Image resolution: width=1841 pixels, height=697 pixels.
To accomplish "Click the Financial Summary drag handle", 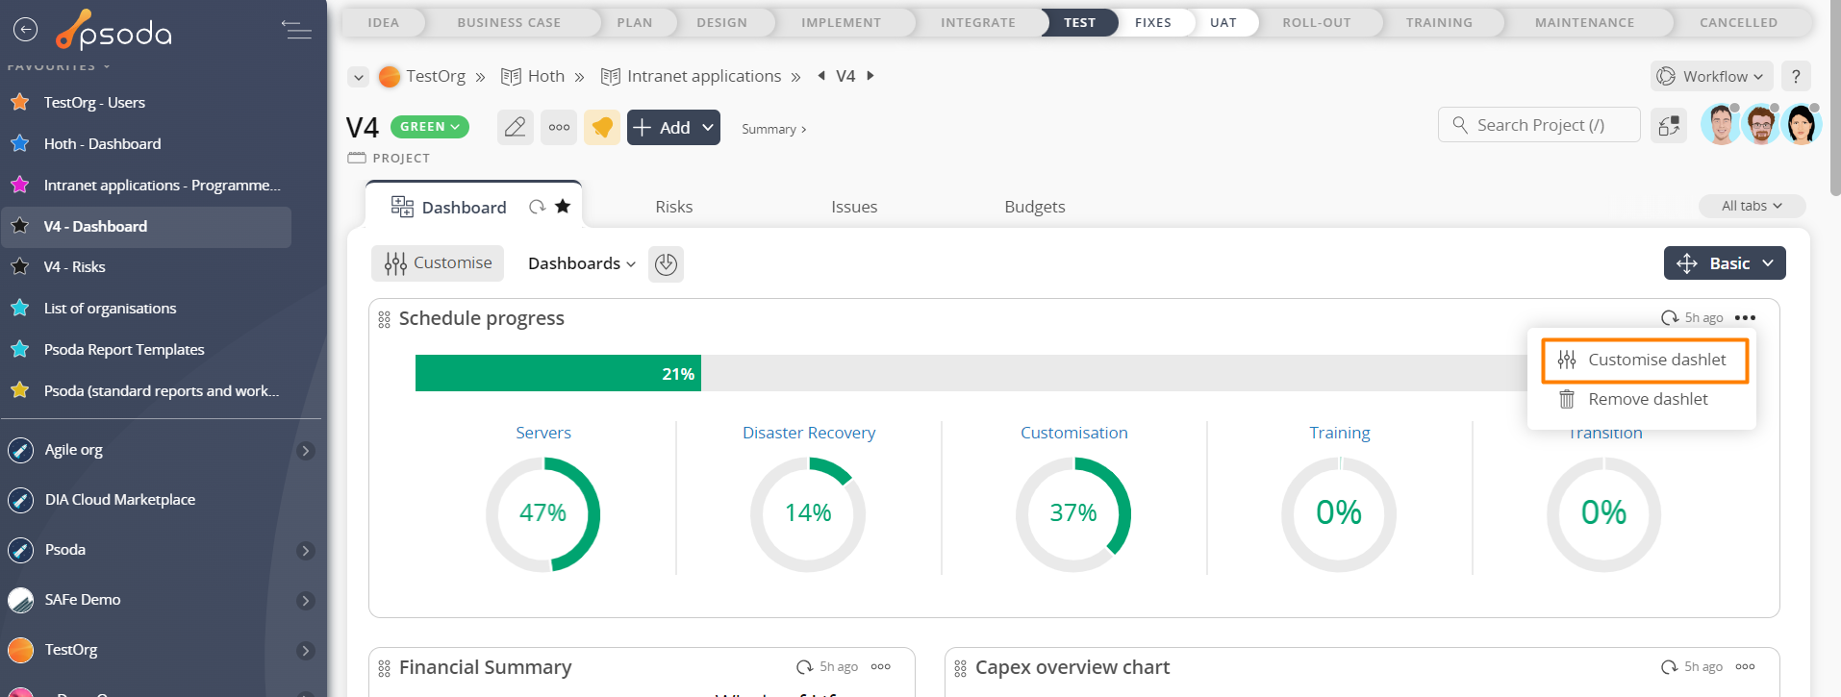I will [384, 668].
